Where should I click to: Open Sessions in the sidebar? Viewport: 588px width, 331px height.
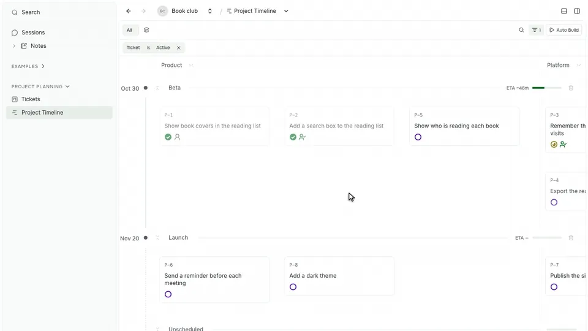pyautogui.click(x=59, y=32)
